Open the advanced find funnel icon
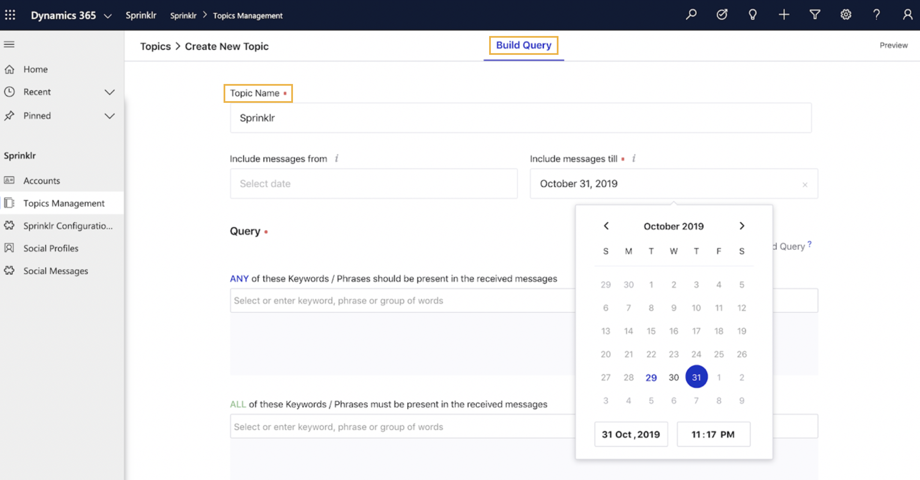 click(x=815, y=15)
